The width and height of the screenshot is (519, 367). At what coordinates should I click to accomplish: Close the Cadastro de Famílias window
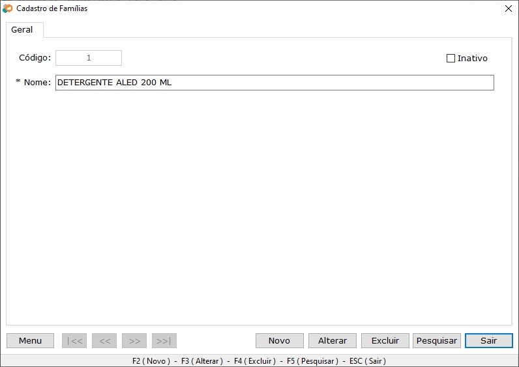tap(509, 8)
